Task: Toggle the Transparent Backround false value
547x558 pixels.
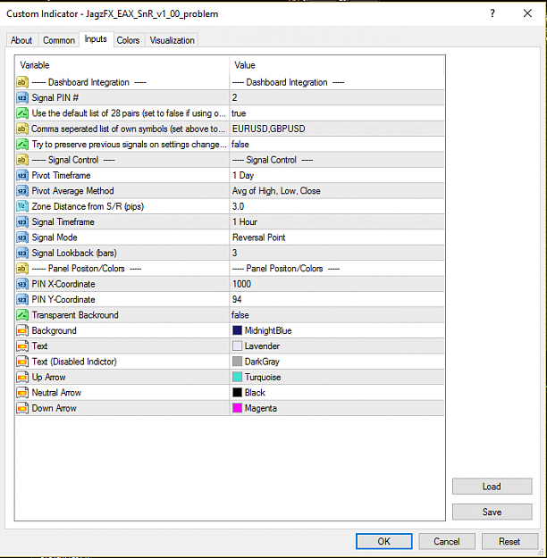Action: (337, 315)
